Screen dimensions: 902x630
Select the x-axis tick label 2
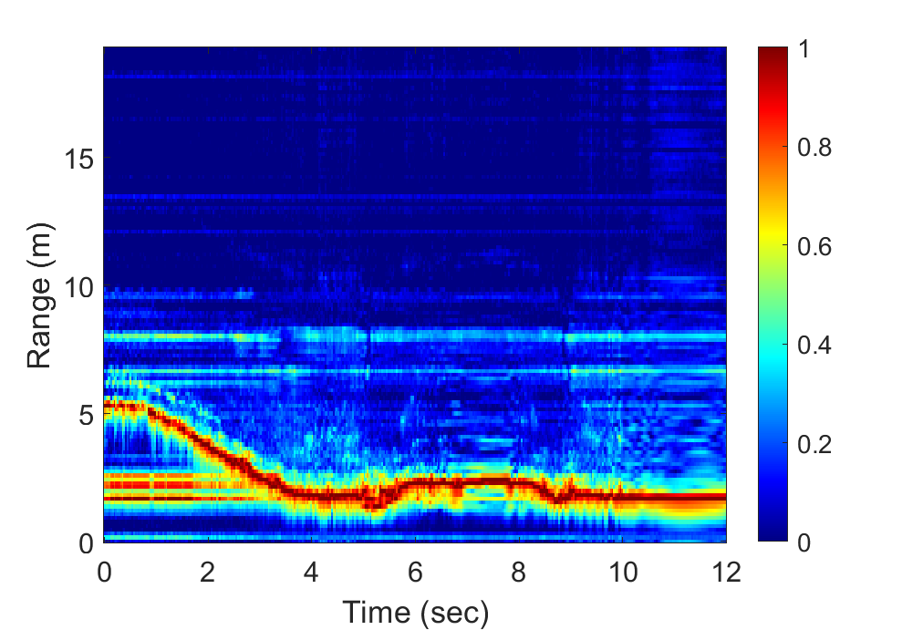(208, 573)
